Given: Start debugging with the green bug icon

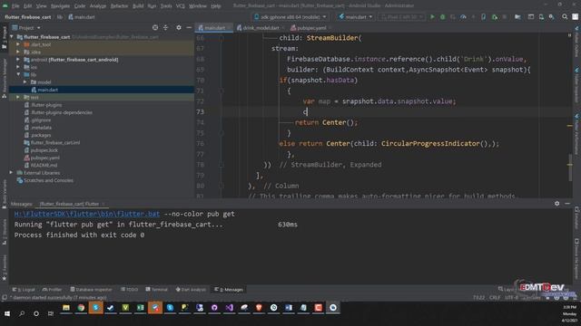Looking at the screenshot, I should [442, 16].
